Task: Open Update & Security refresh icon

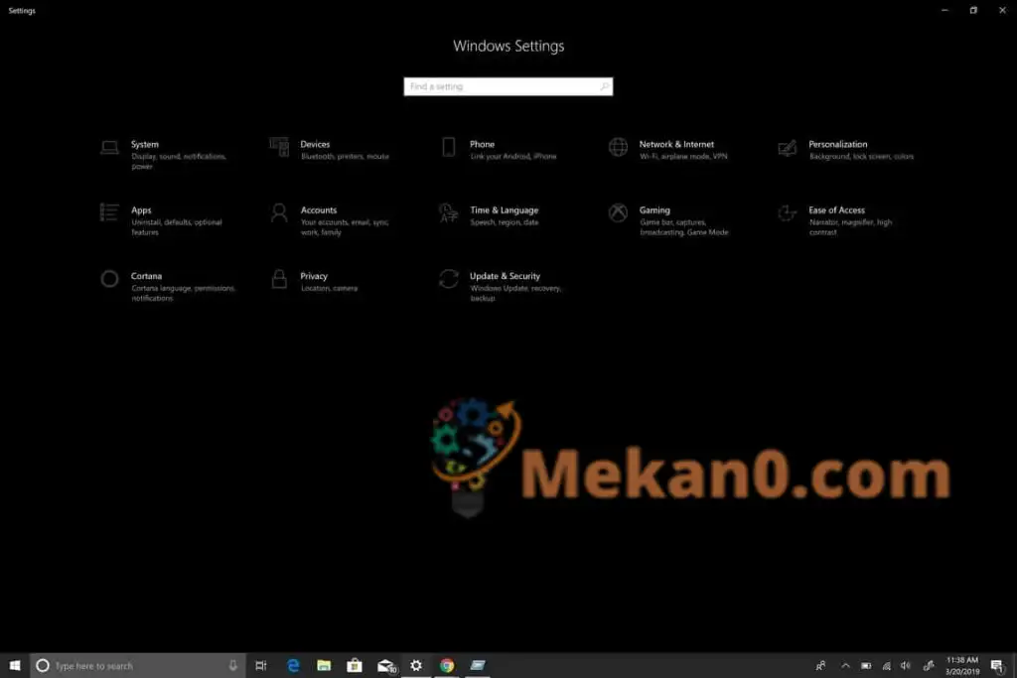Action: point(448,279)
